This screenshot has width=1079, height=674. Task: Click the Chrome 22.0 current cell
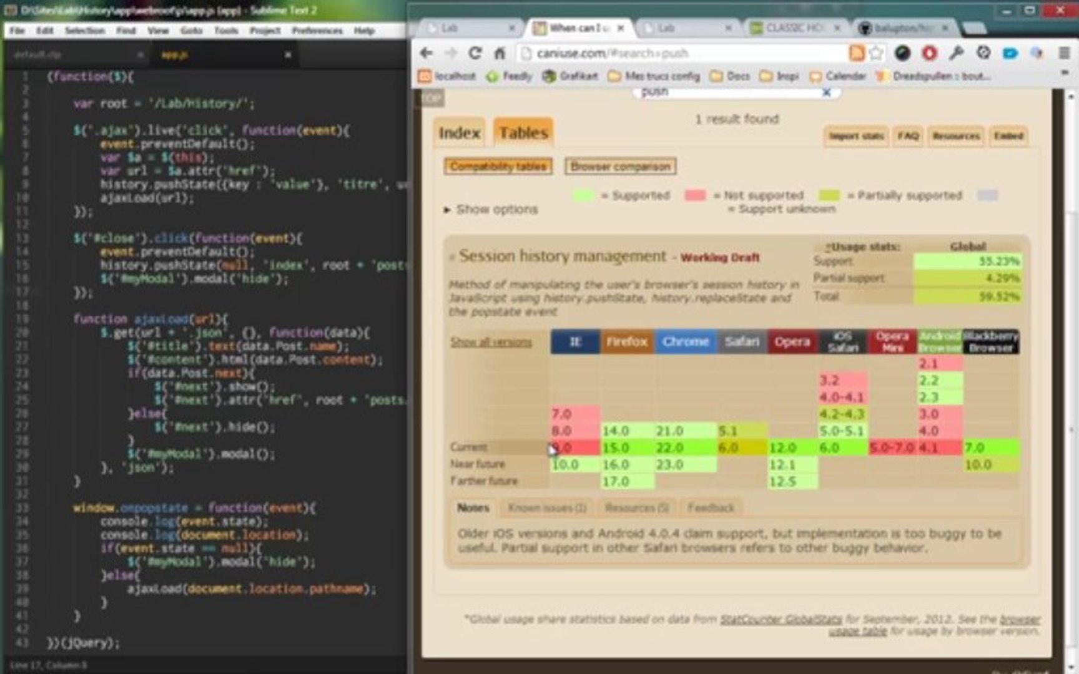click(685, 448)
